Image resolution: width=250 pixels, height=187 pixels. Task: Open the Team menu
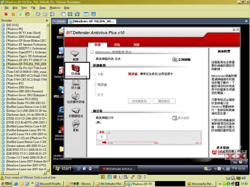pos(42,7)
